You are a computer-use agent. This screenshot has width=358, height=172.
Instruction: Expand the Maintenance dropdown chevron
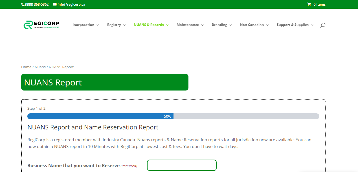202,25
